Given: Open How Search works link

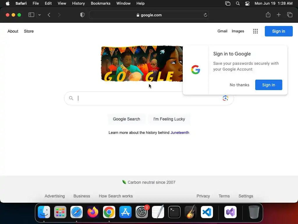Looking at the screenshot, I should pos(116,196).
